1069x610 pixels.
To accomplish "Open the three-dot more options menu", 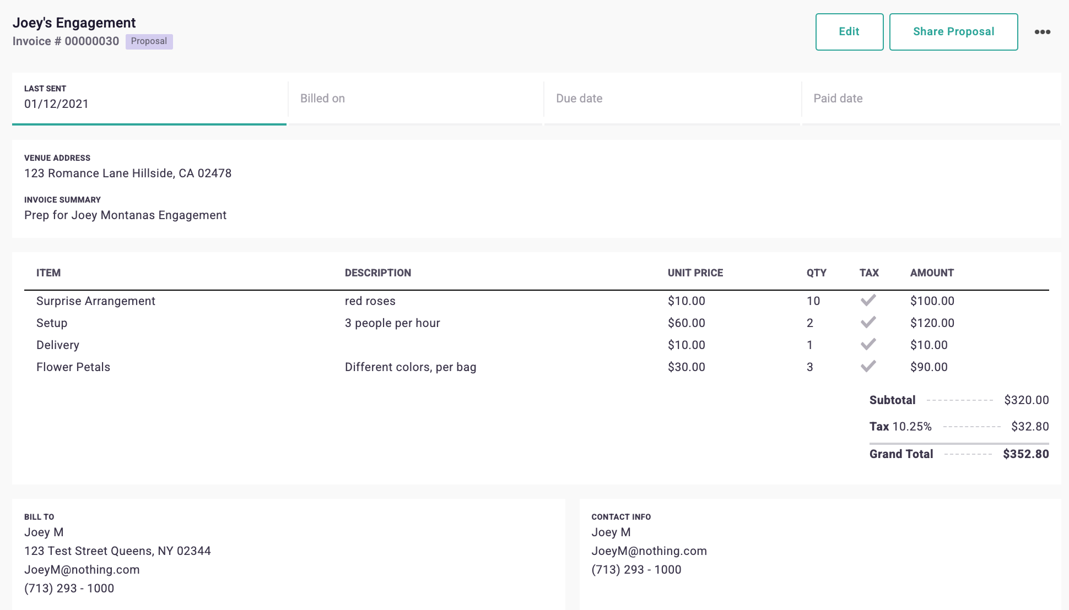I will click(x=1042, y=32).
